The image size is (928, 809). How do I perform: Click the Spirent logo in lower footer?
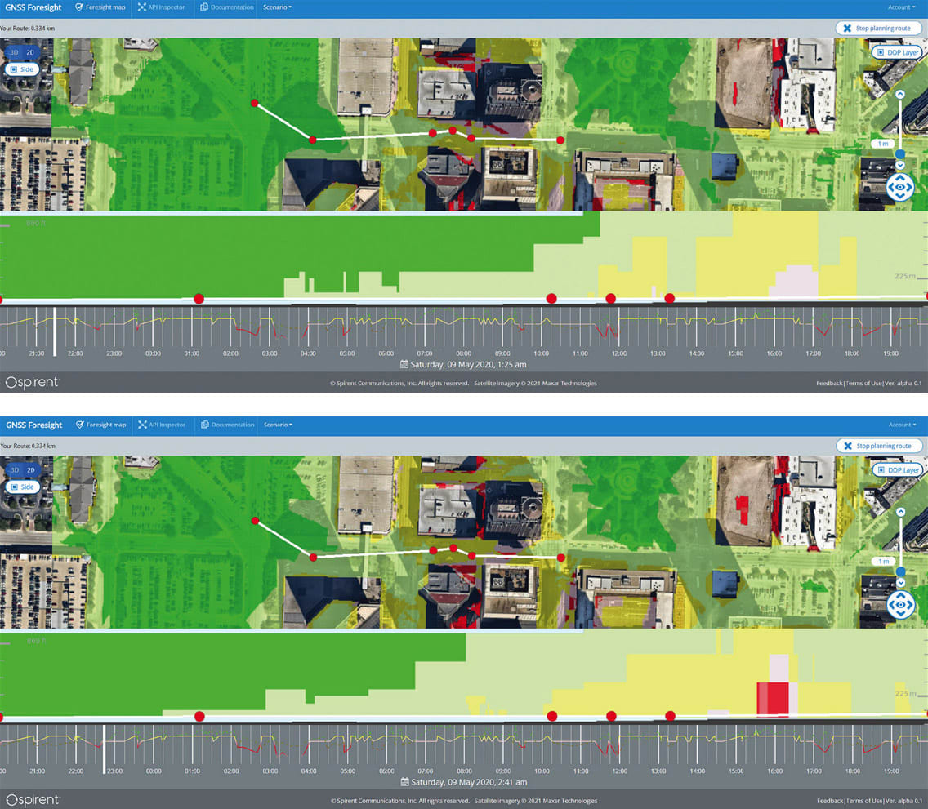[x=32, y=800]
